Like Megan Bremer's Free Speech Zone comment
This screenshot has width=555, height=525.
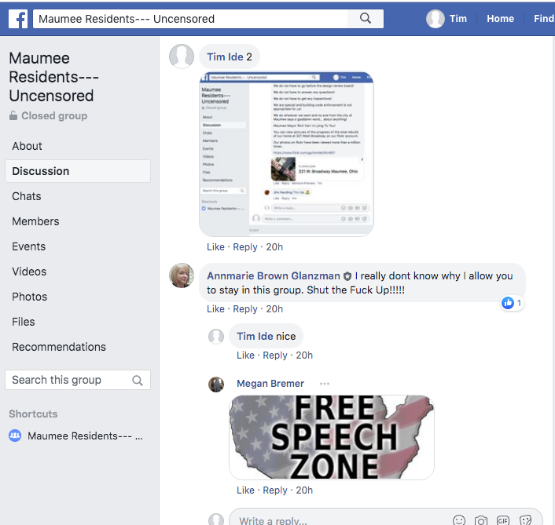[245, 490]
